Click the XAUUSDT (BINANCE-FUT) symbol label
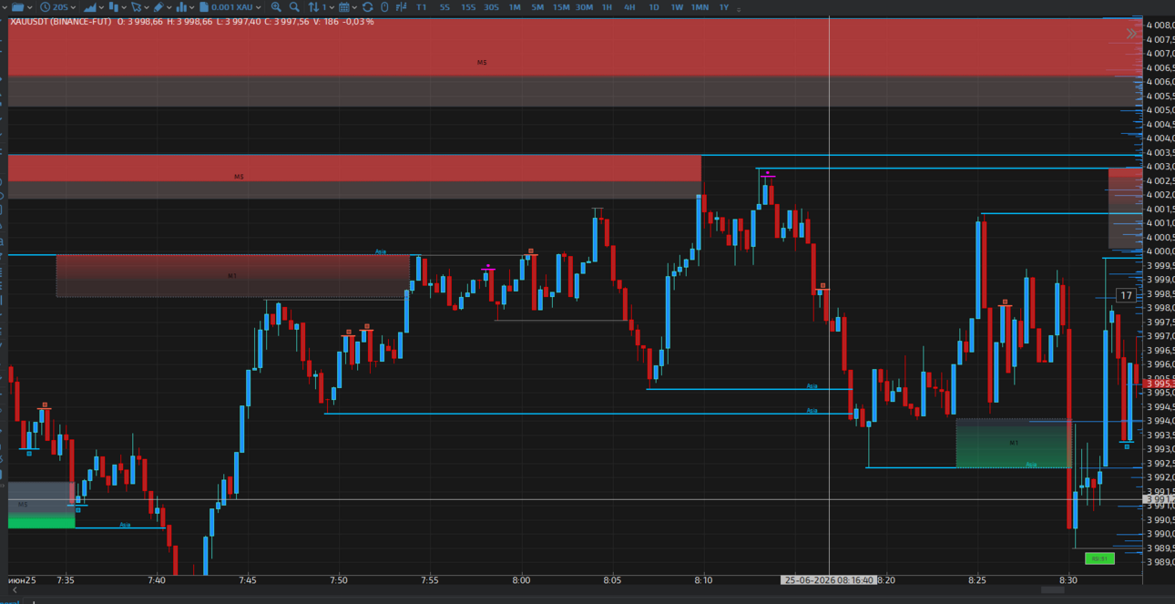The width and height of the screenshot is (1175, 604). 60,21
